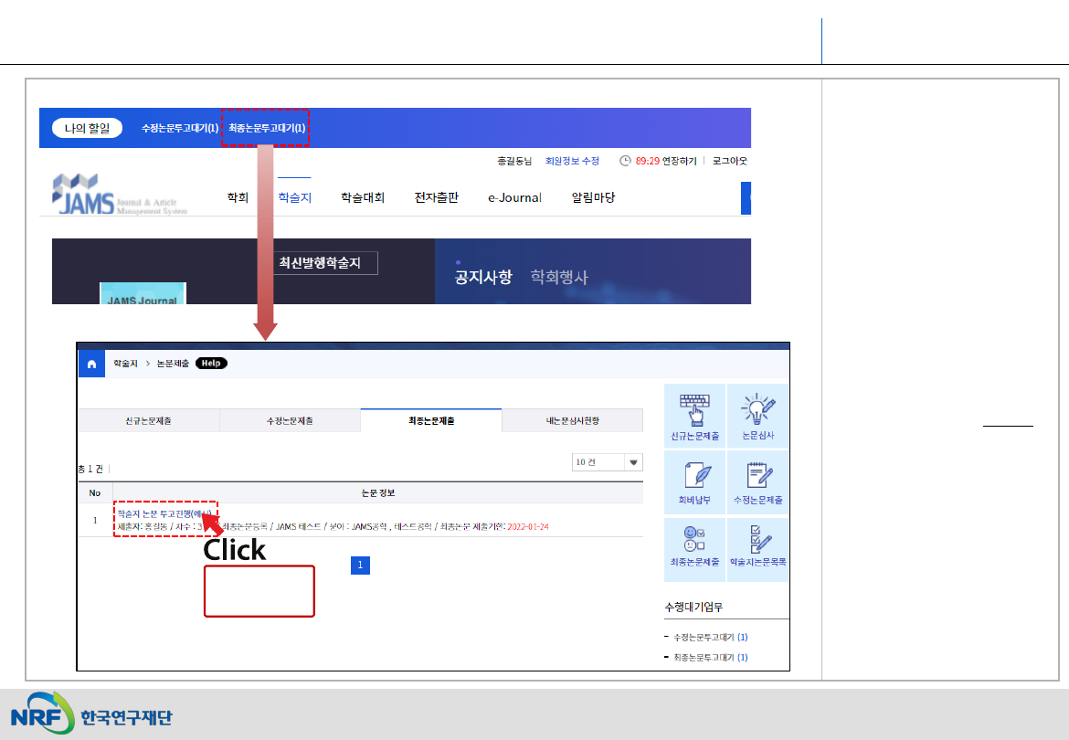Go to page 1 in pagination
The image size is (1069, 740).
360,566
